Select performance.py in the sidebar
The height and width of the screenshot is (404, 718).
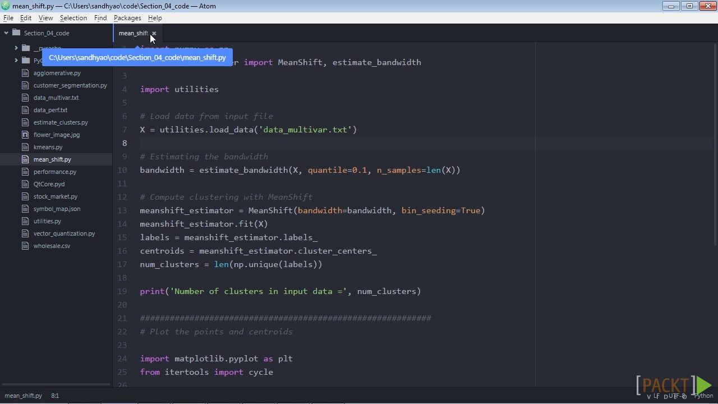[55, 172]
